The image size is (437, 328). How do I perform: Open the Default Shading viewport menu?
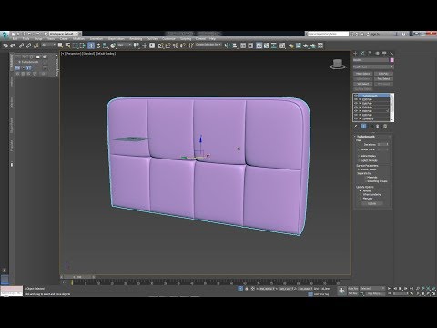106,54
